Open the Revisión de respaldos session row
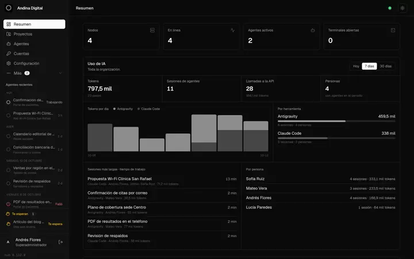Image resolution: width=414 pixels, height=259 pixels. tap(162, 238)
